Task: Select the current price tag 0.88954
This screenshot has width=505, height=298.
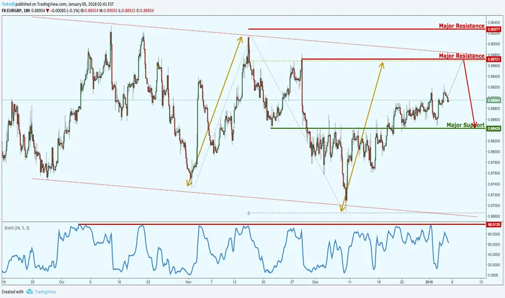Action: [494, 100]
